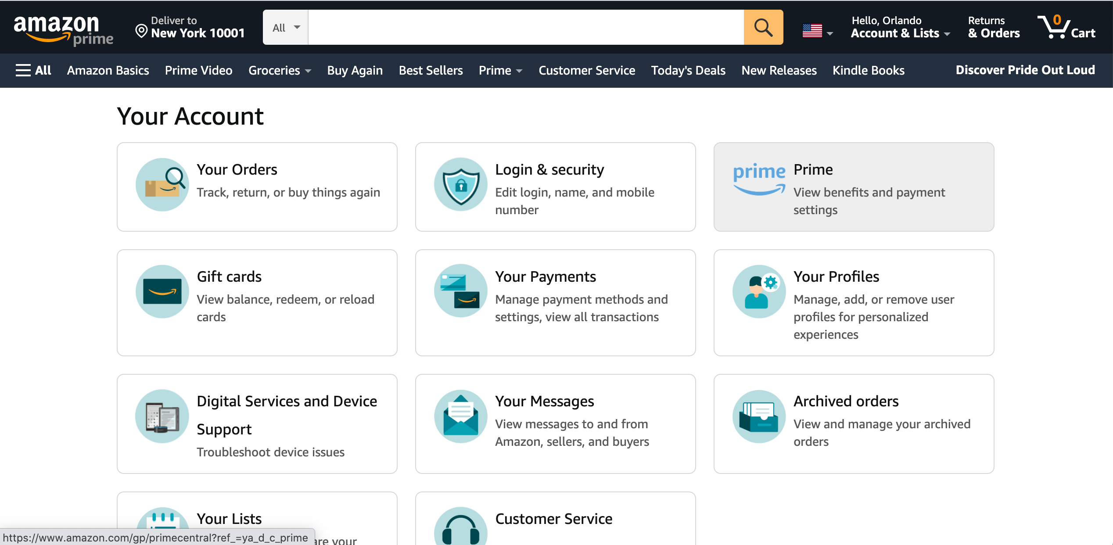Open Returns & Orders

(x=994, y=27)
